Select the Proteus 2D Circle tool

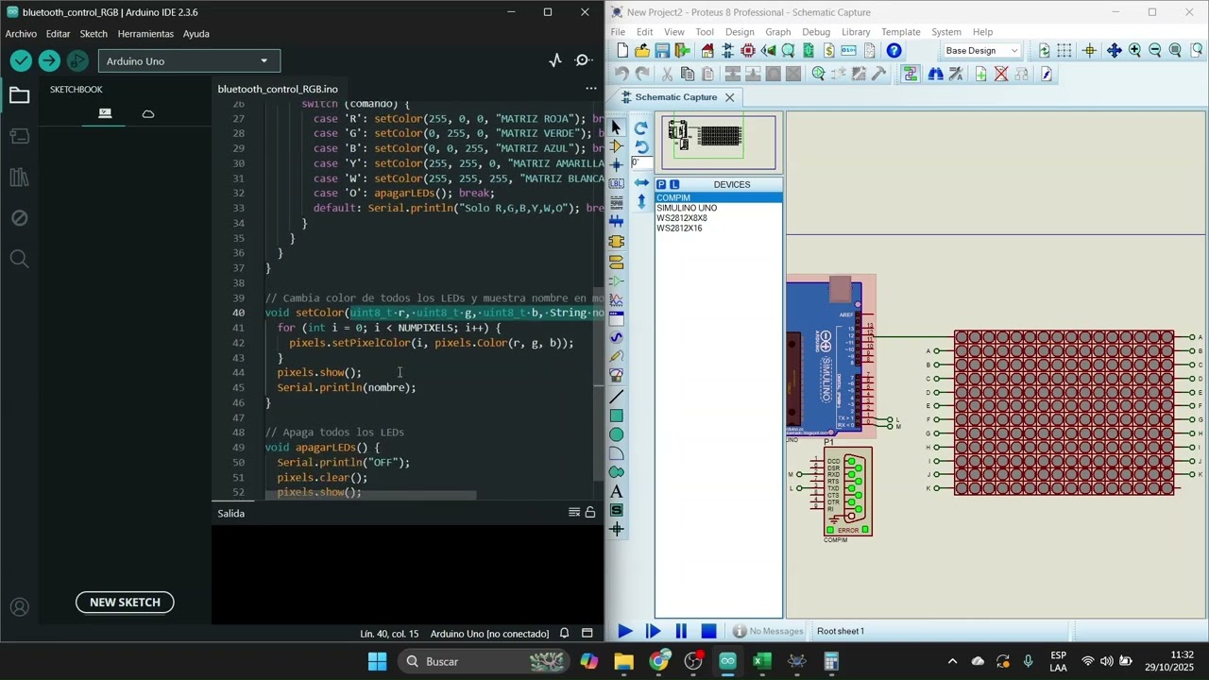point(617,434)
